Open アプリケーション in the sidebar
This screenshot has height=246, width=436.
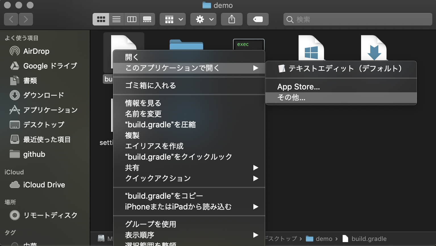point(44,110)
